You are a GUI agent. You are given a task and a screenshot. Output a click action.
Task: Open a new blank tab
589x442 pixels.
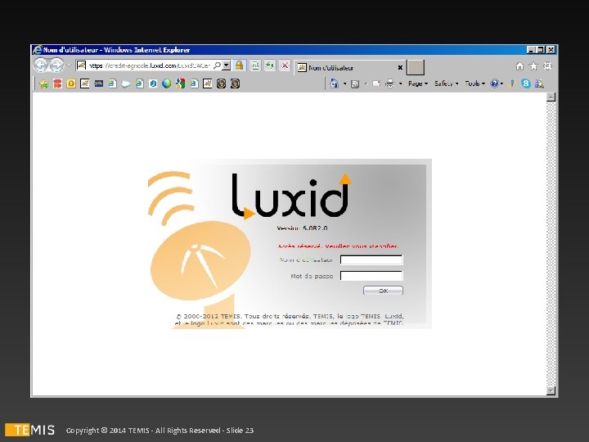(x=415, y=67)
